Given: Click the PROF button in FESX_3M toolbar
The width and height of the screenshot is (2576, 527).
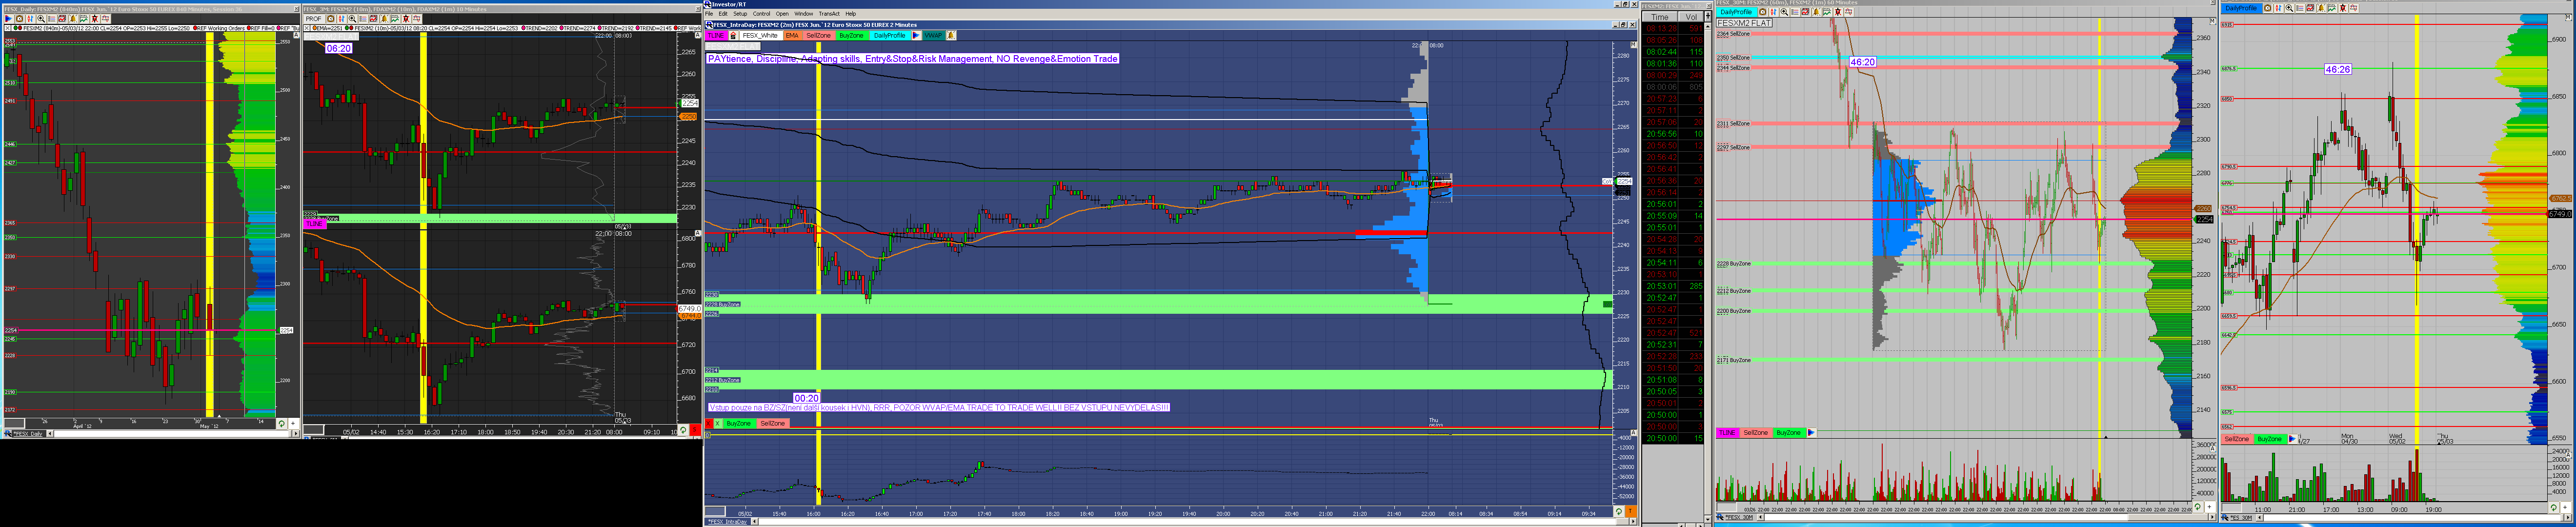Looking at the screenshot, I should (314, 19).
